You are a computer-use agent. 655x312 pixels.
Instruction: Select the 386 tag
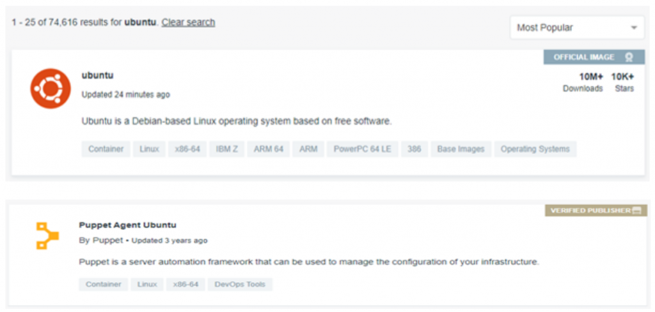tap(414, 149)
